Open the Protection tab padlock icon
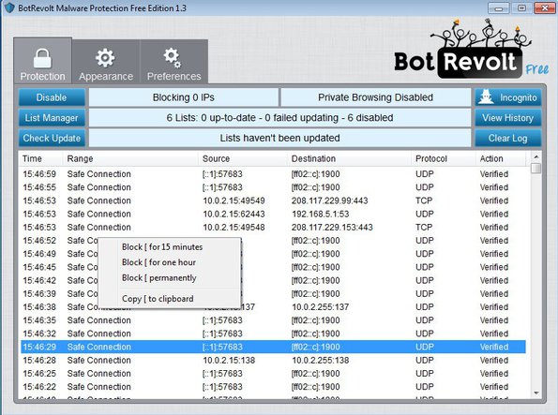This screenshot has width=558, height=415. click(x=42, y=58)
